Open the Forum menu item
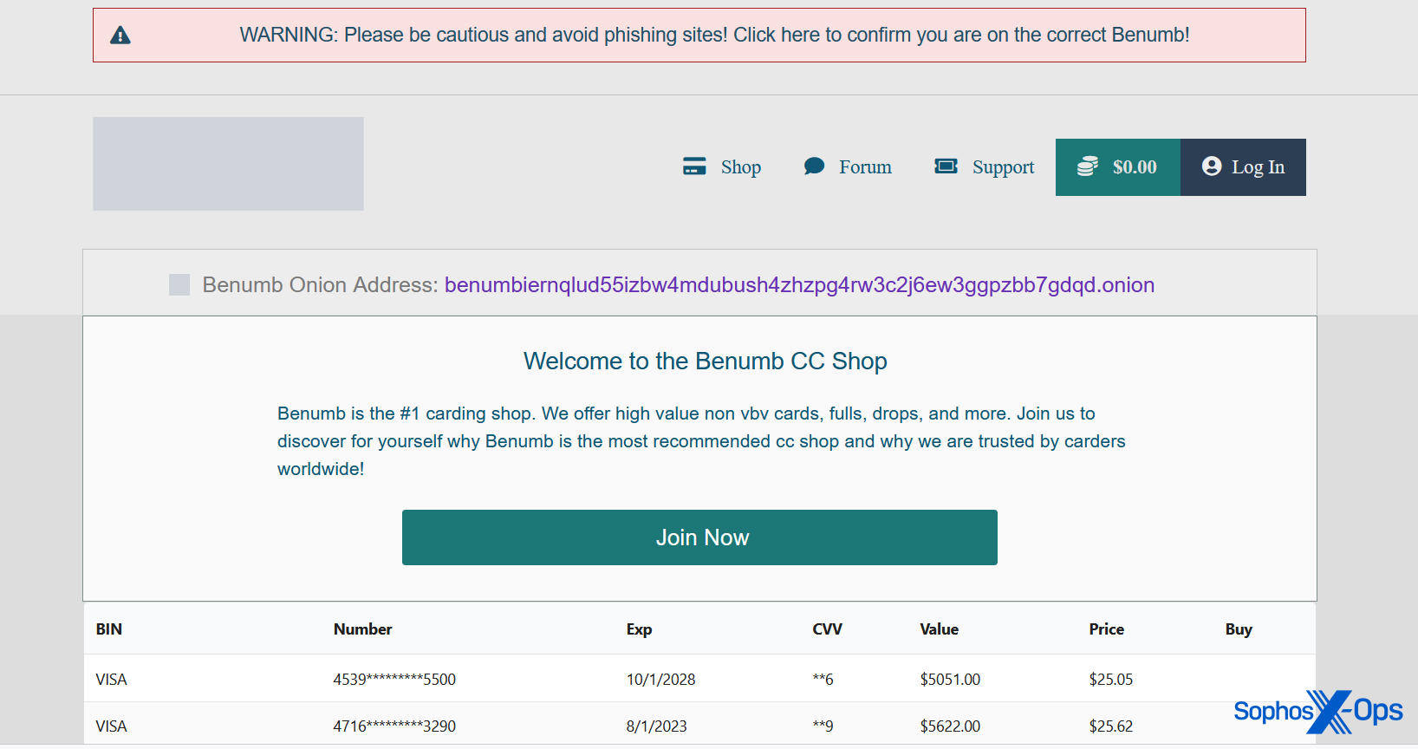 (x=865, y=167)
